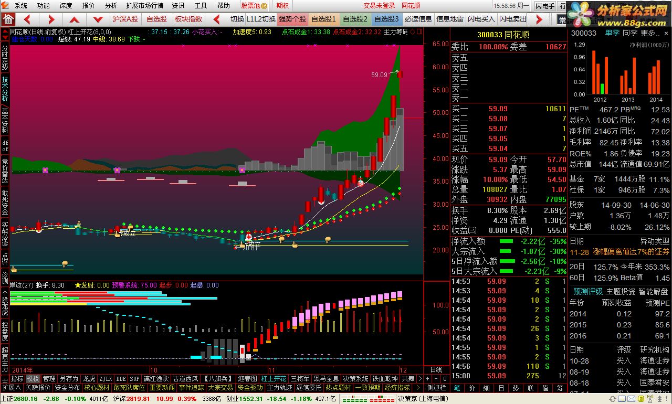Viewport: 672px width, 404px height.
Task: Click the 板块指数 toolbar button
Action: 188,19
